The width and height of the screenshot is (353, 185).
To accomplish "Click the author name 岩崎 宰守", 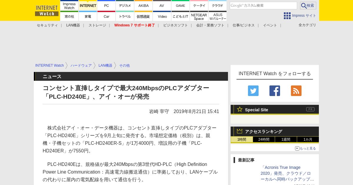I will coord(159,112).
